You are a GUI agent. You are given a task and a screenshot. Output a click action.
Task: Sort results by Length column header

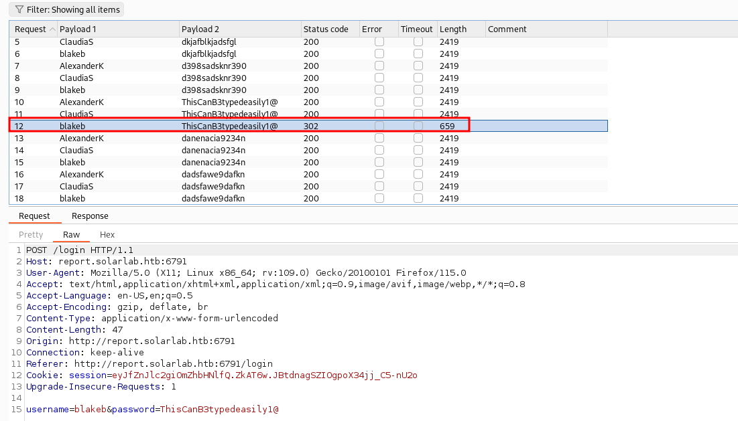pos(453,29)
